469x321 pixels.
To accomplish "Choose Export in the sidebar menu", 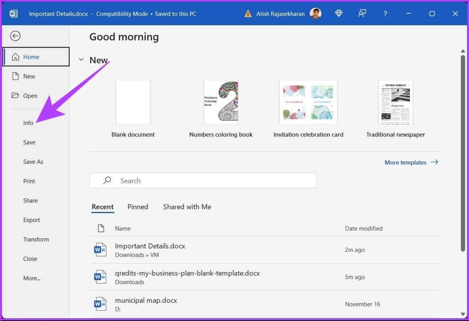I will [32, 220].
